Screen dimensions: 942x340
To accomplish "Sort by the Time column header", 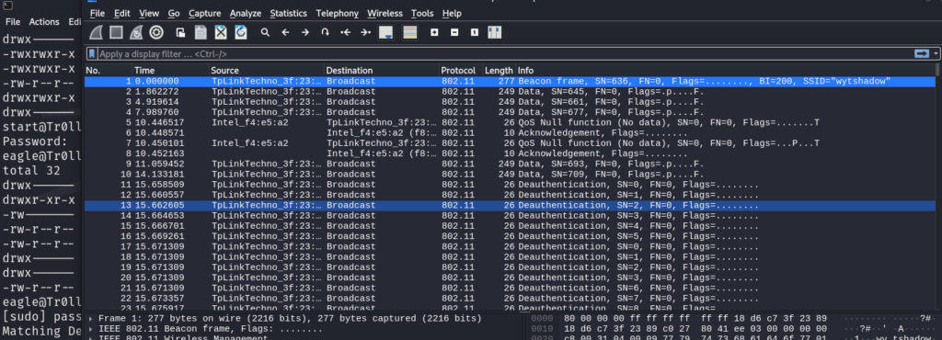I will click(170, 71).
